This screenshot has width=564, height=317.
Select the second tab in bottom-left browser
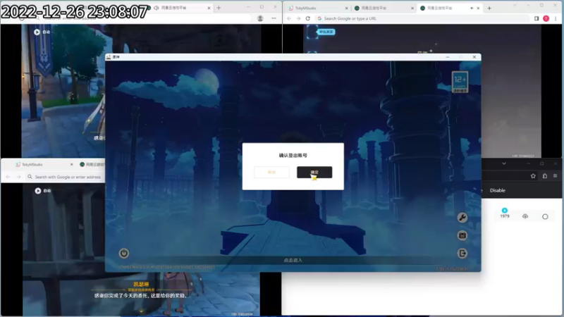tap(92, 164)
